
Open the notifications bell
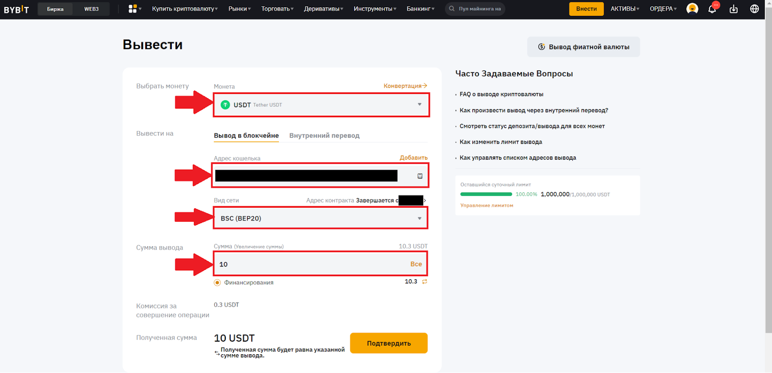[x=712, y=9]
